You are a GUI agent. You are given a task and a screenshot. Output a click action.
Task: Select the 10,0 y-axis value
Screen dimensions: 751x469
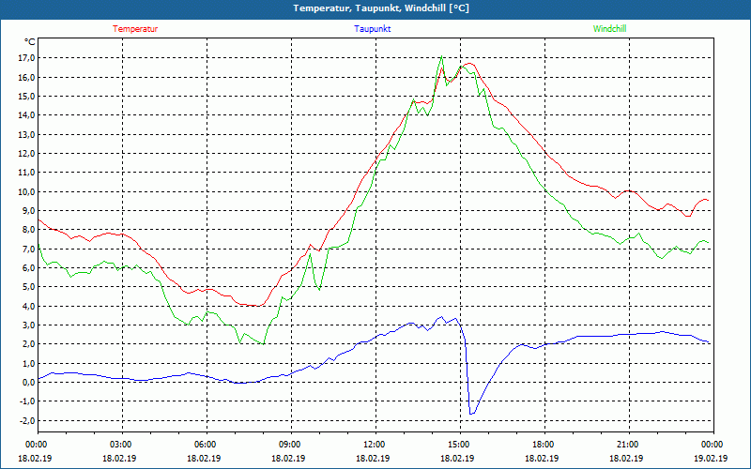(x=26, y=191)
